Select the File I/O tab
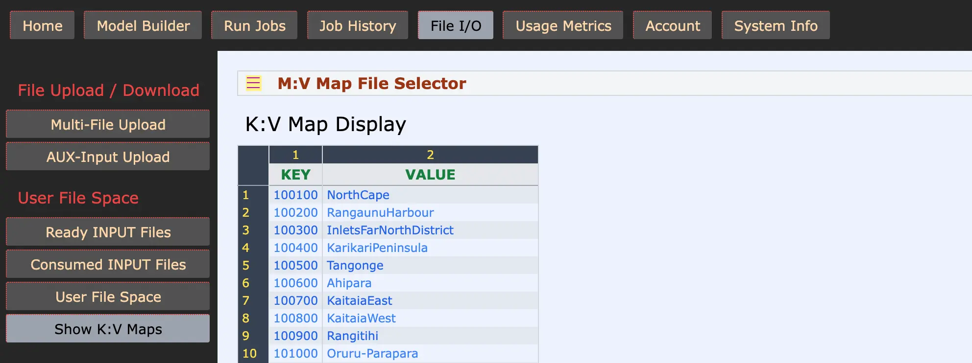 click(456, 25)
